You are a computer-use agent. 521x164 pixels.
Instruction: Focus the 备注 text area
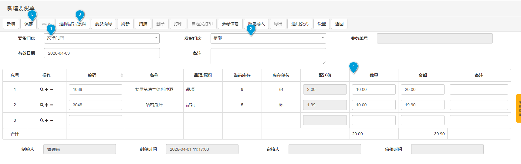click(x=268, y=56)
